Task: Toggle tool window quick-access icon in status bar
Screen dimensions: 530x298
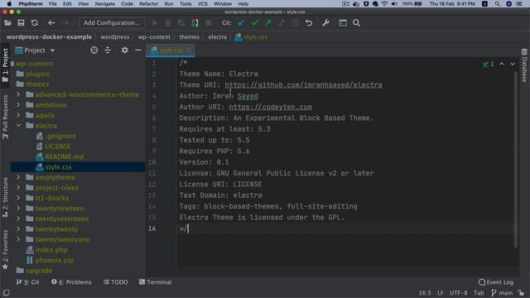Action: point(6,292)
